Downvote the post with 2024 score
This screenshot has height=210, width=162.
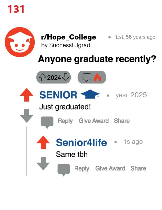point(66,77)
